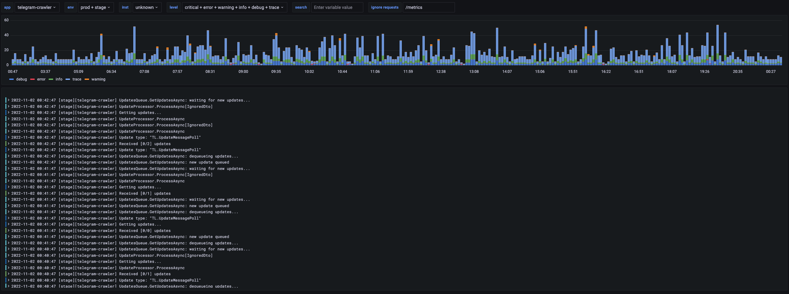Expand the 00:40:47 Update type log row
Viewport: 789px width, 294px height.
(x=9, y=280)
